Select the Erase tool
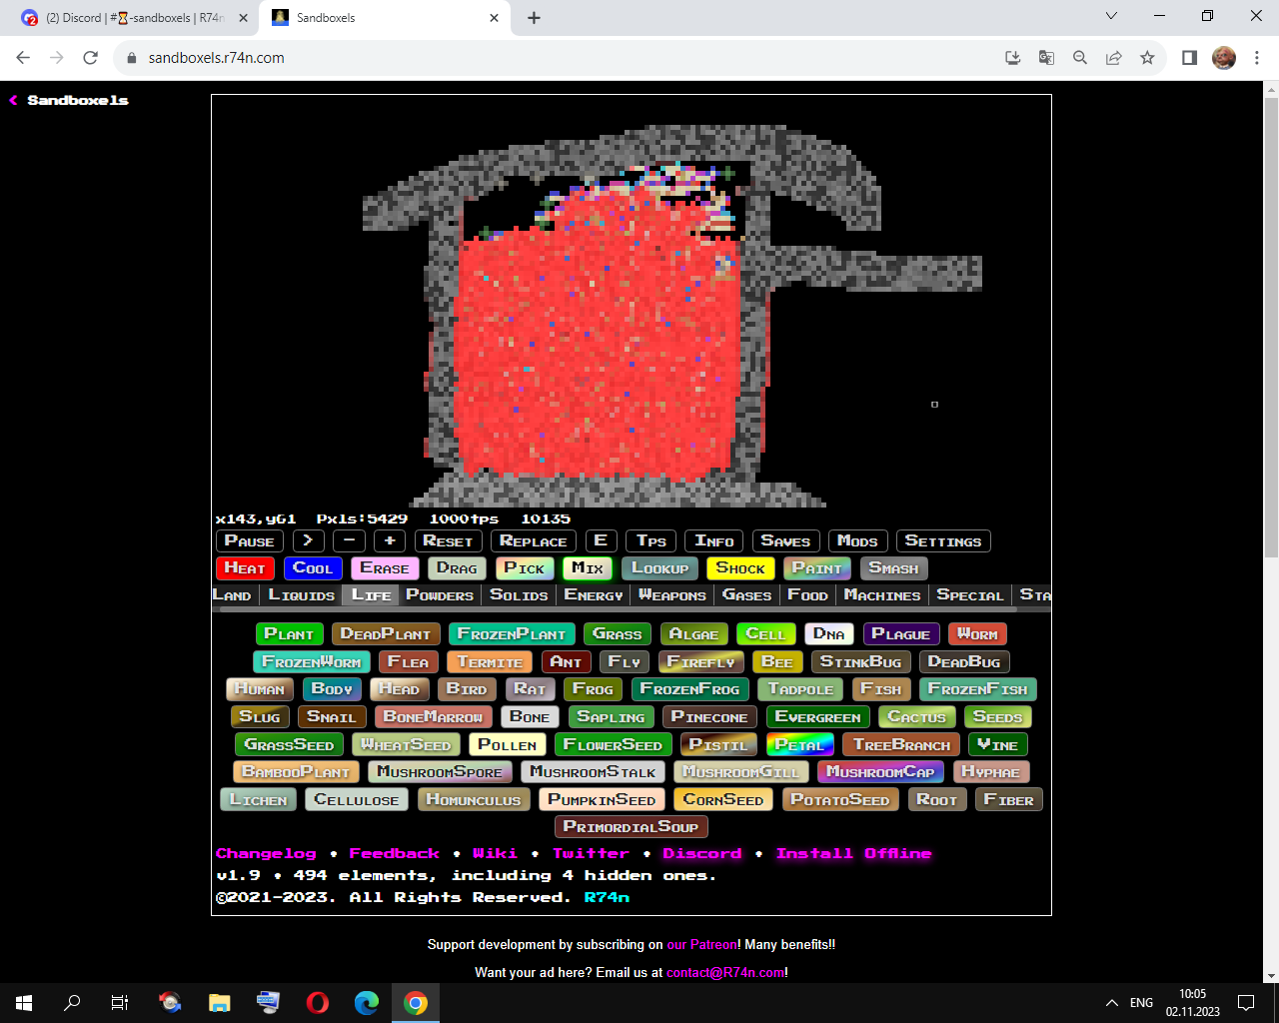This screenshot has width=1279, height=1023. click(385, 568)
